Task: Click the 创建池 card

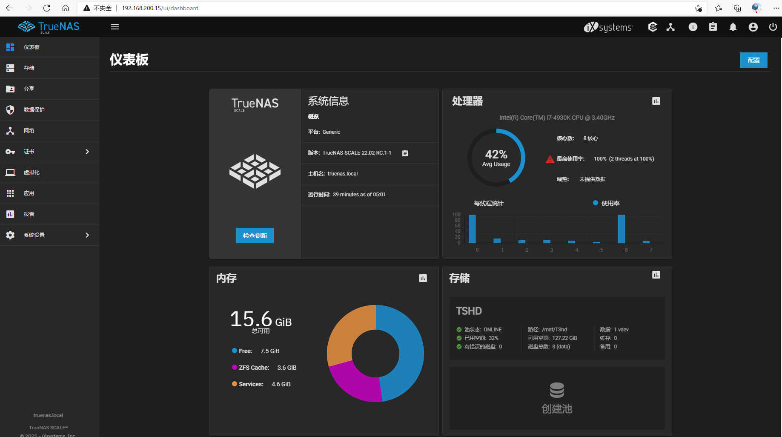Action: click(x=557, y=398)
